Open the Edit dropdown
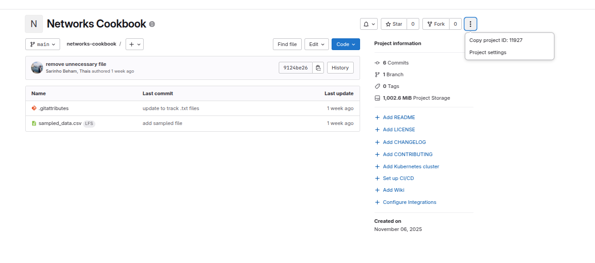The height and width of the screenshot is (263, 595). (x=317, y=44)
